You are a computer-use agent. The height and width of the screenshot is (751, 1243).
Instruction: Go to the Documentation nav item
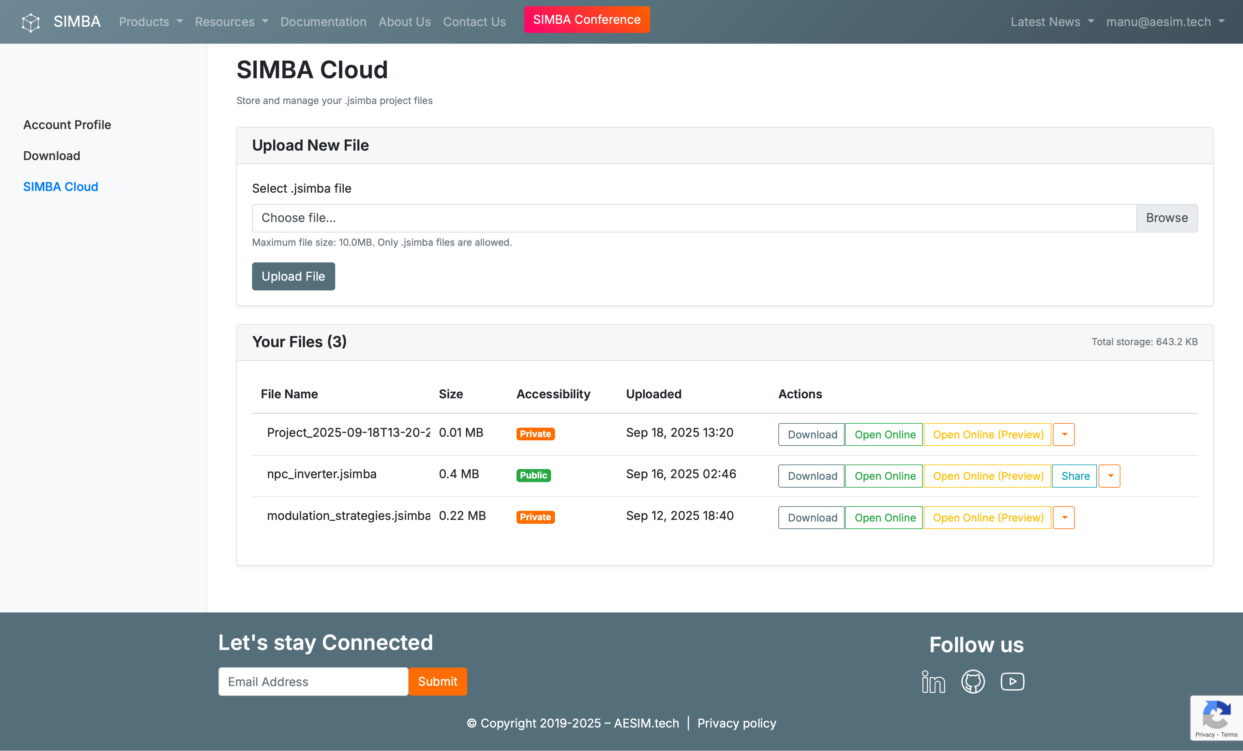tap(323, 22)
